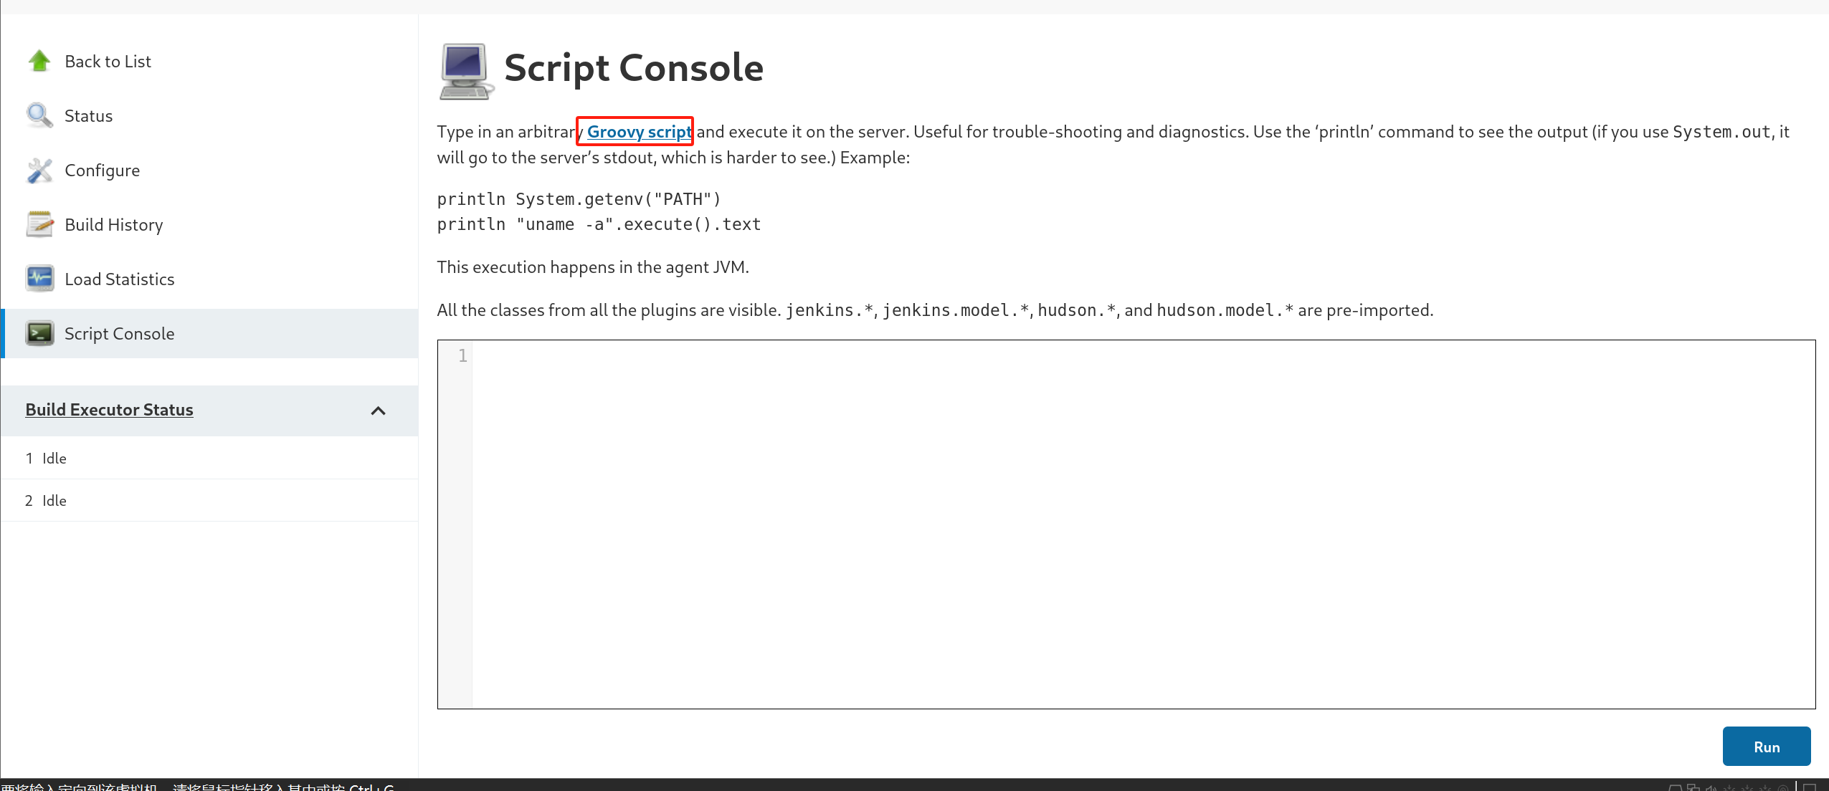1829x791 pixels.
Task: Open the Status page link
Action: [89, 116]
